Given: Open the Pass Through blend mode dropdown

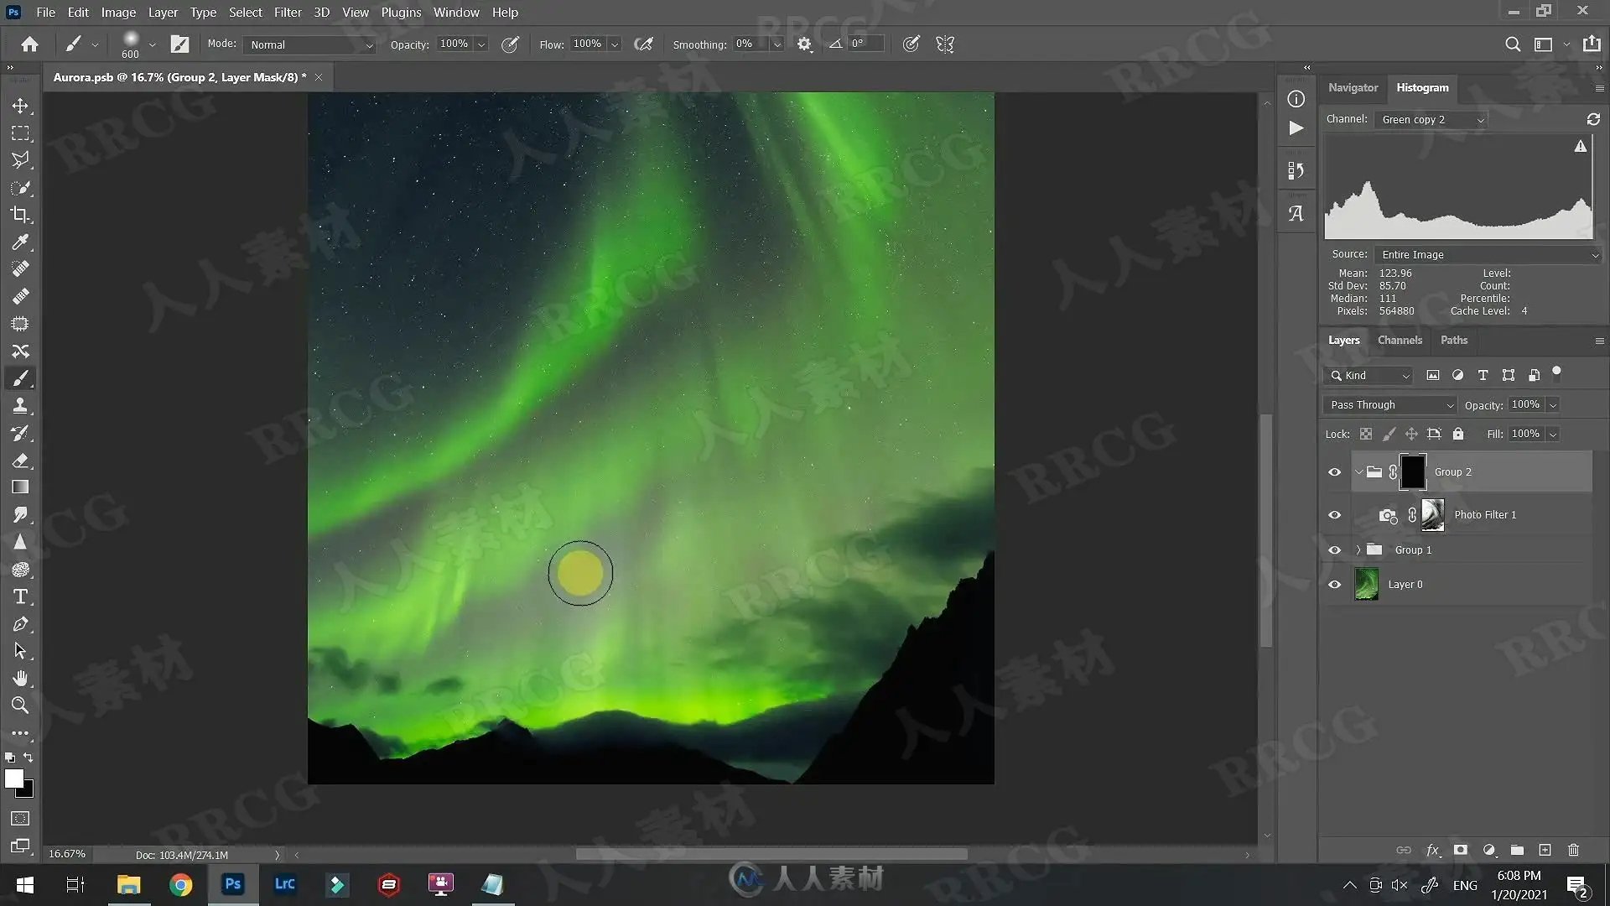Looking at the screenshot, I should [1390, 405].
